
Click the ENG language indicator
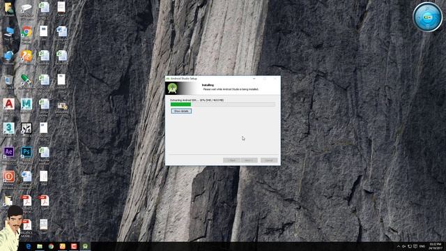pos(422,246)
